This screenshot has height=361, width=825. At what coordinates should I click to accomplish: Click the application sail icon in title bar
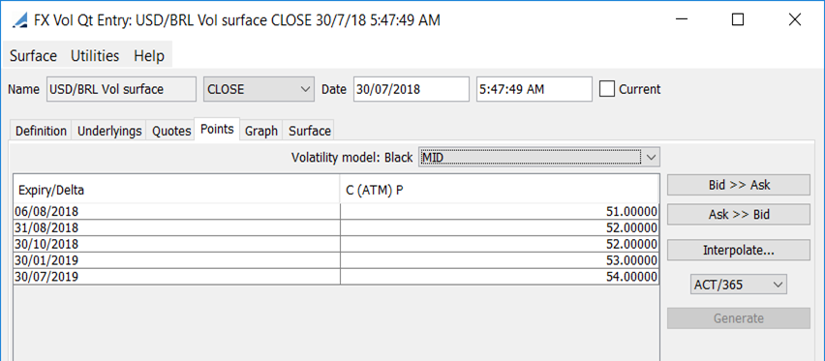pyautogui.click(x=20, y=20)
